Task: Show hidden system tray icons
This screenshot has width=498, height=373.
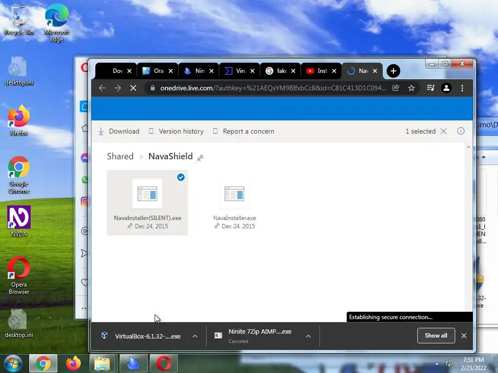Action: (437, 363)
